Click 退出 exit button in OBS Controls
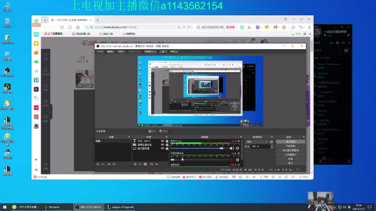The image size is (376, 211). pos(290,163)
